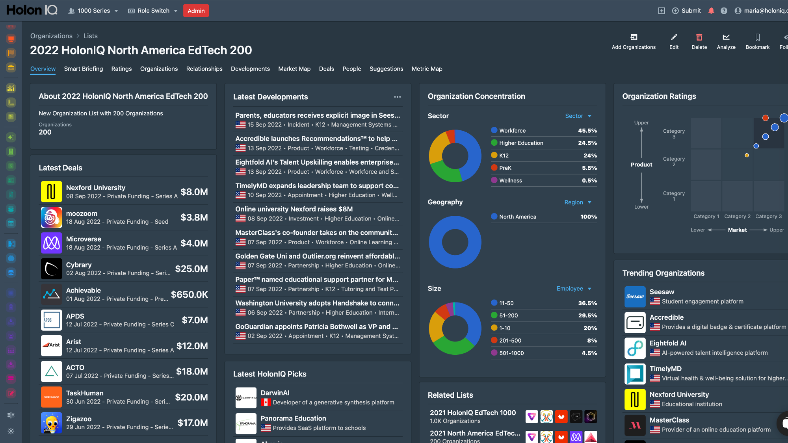Click the Lists breadcrumb link
The image size is (788, 443).
(90, 36)
